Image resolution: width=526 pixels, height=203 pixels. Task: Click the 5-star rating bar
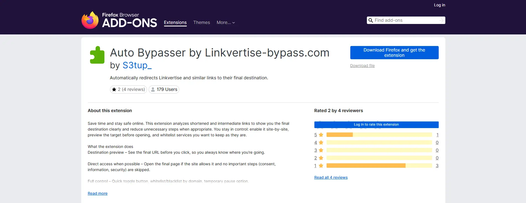click(x=379, y=135)
